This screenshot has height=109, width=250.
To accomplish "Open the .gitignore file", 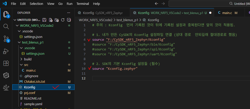I will [x=31, y=76].
